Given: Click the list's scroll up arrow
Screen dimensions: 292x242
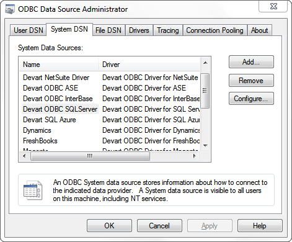Looking at the screenshot, I should 205,63.
